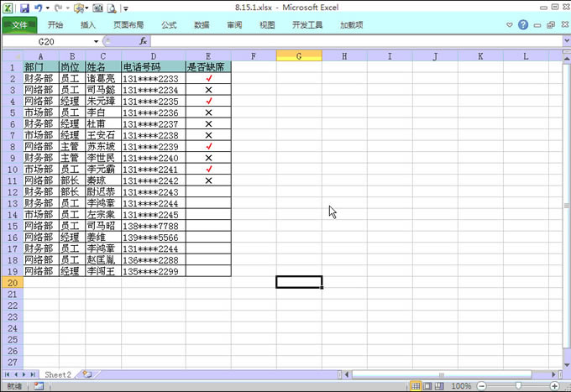571x392 pixels.
Task: Click the workbook minimize icon below title bar
Action: [x=537, y=25]
